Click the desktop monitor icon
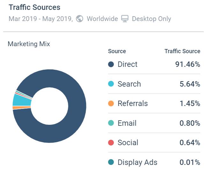The height and width of the screenshot is (177, 214). [x=125, y=19]
